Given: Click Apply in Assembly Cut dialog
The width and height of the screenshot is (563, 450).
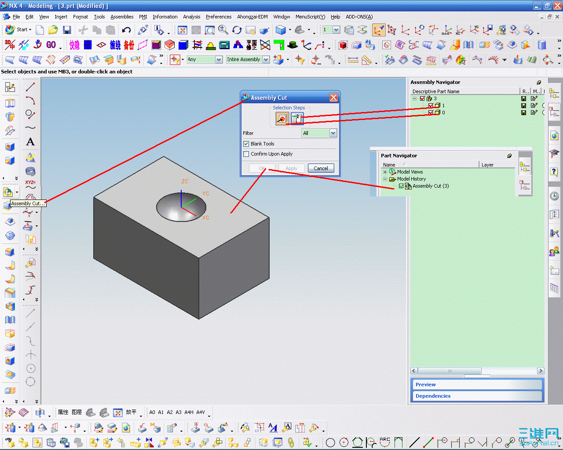Looking at the screenshot, I should 291,168.
